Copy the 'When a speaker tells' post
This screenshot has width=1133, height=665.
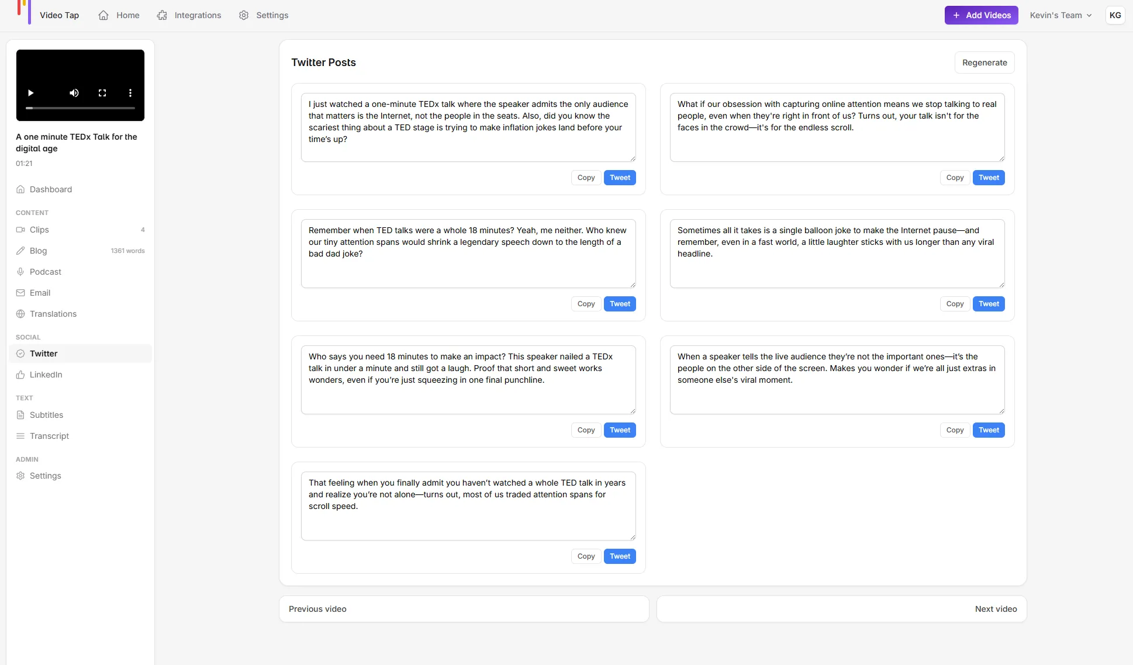pyautogui.click(x=955, y=430)
